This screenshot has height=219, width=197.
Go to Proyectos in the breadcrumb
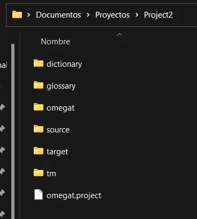(112, 15)
